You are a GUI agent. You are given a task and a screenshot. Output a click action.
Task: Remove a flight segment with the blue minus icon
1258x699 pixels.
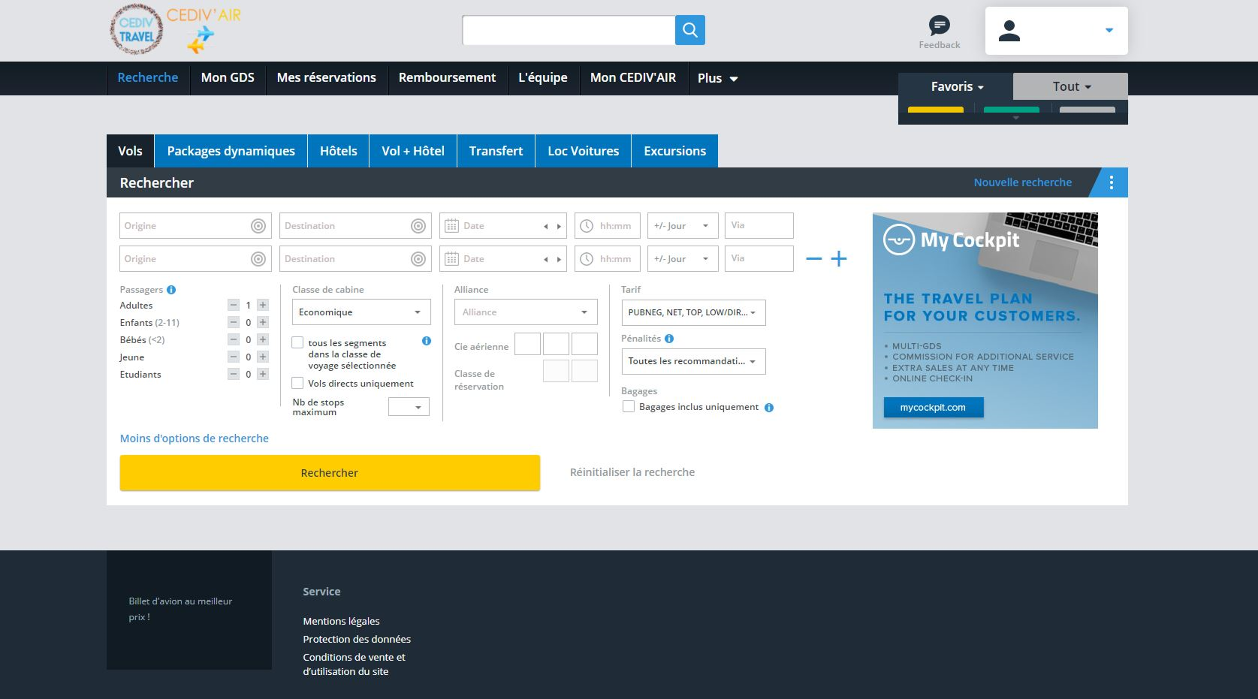814,258
